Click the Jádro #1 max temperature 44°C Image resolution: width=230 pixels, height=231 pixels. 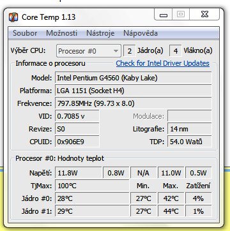(x=171, y=211)
